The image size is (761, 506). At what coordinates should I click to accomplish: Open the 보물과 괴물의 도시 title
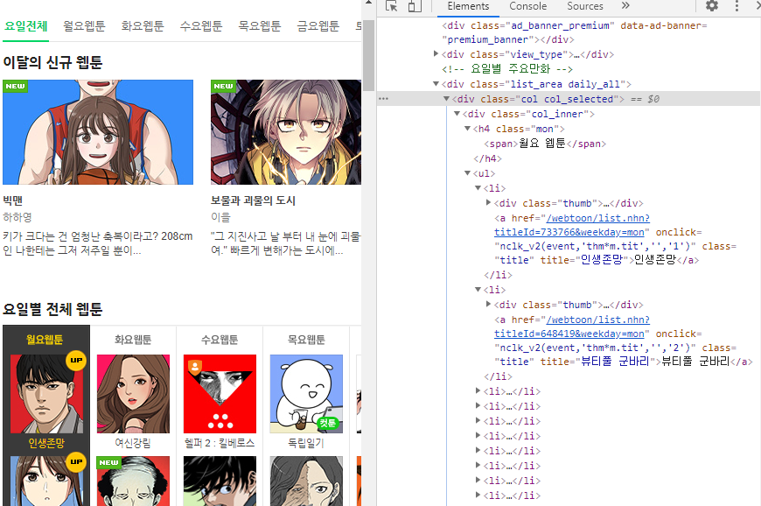[253, 200]
